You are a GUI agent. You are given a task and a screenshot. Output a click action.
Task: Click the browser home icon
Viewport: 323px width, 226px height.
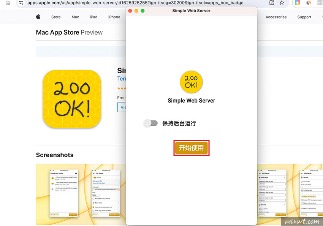click(8, 3)
